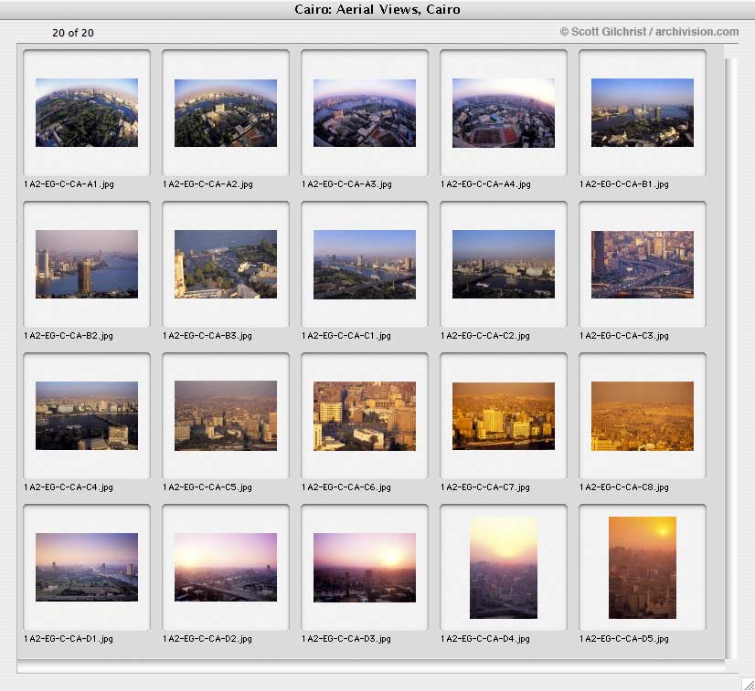Screen dimensions: 755x691
Task: Click the 'Cairo: Aerial Views, Cairo' title
Action: point(377,9)
